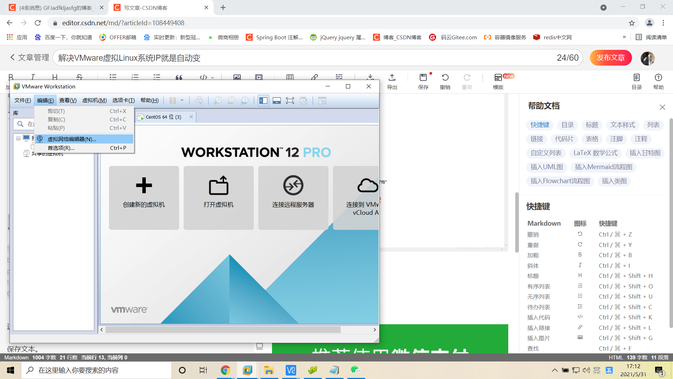Screen dimensions: 673x379
Task: Click the insert table icon in CSDN editor
Action: (290, 77)
